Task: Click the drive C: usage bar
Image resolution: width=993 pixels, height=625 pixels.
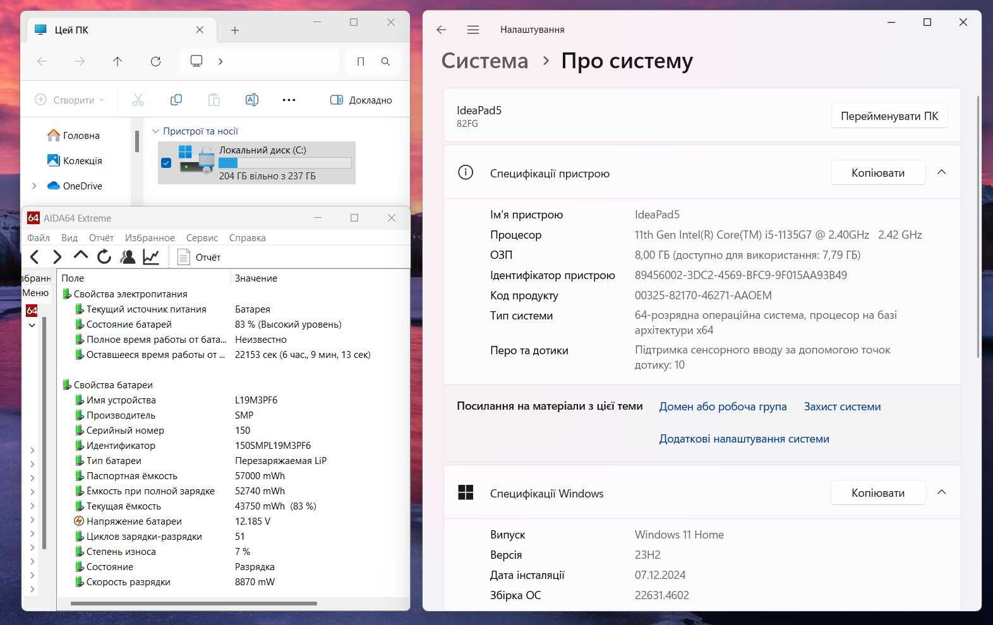Action: click(285, 163)
